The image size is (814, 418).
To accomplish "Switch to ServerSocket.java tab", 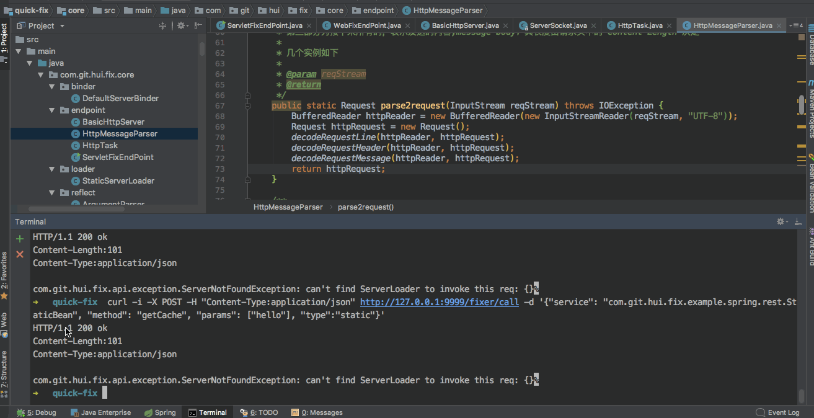I will (558, 25).
